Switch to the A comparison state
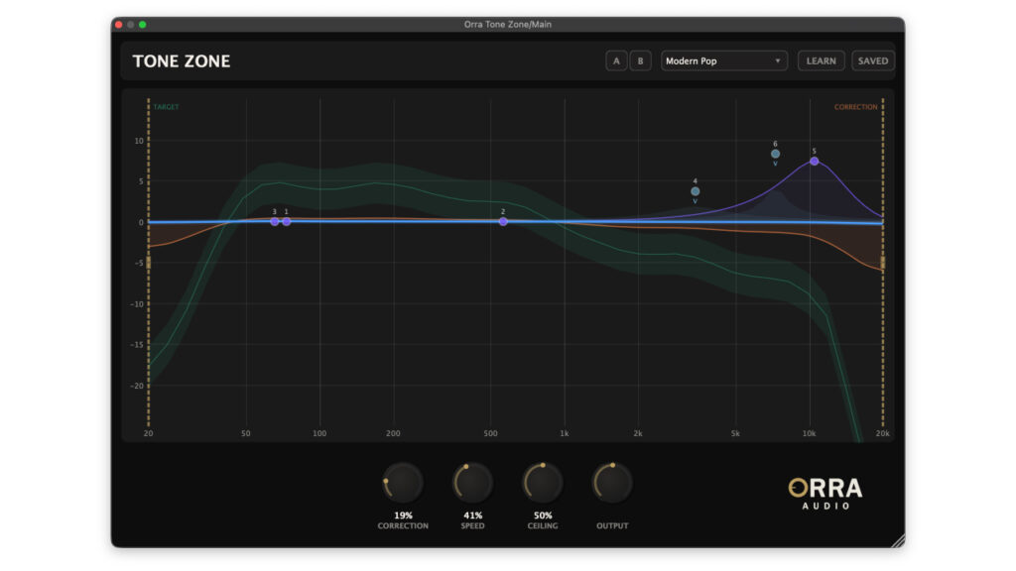The image size is (1016, 571). (x=616, y=61)
